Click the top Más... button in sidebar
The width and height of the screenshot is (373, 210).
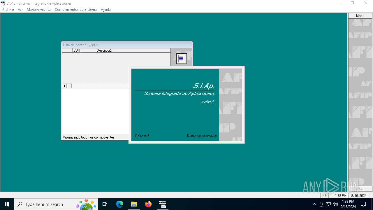pos(360,16)
